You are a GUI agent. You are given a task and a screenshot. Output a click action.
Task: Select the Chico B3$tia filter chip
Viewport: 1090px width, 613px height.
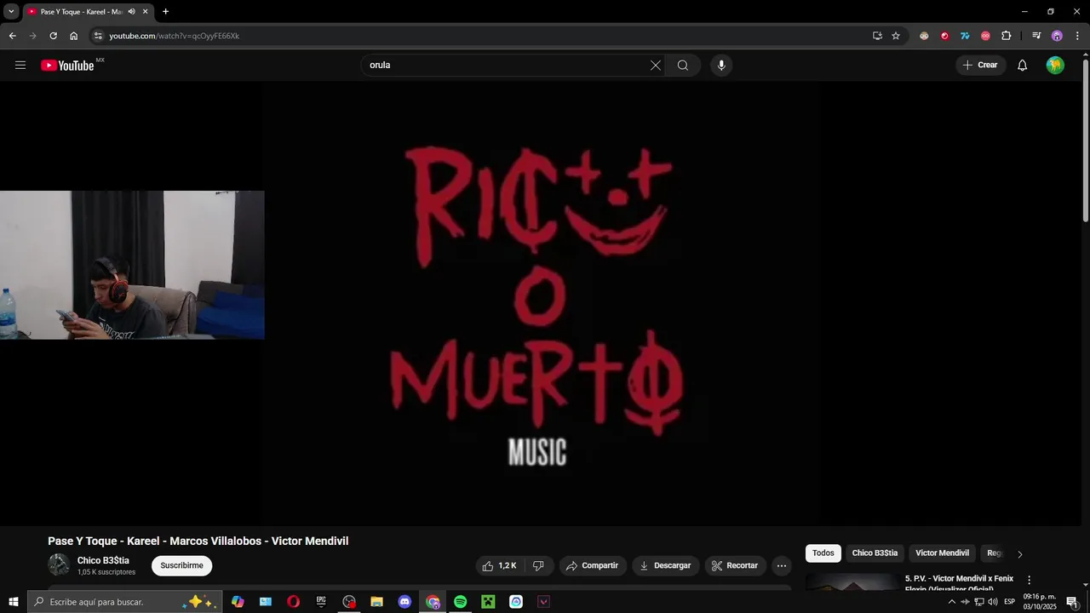[875, 553]
